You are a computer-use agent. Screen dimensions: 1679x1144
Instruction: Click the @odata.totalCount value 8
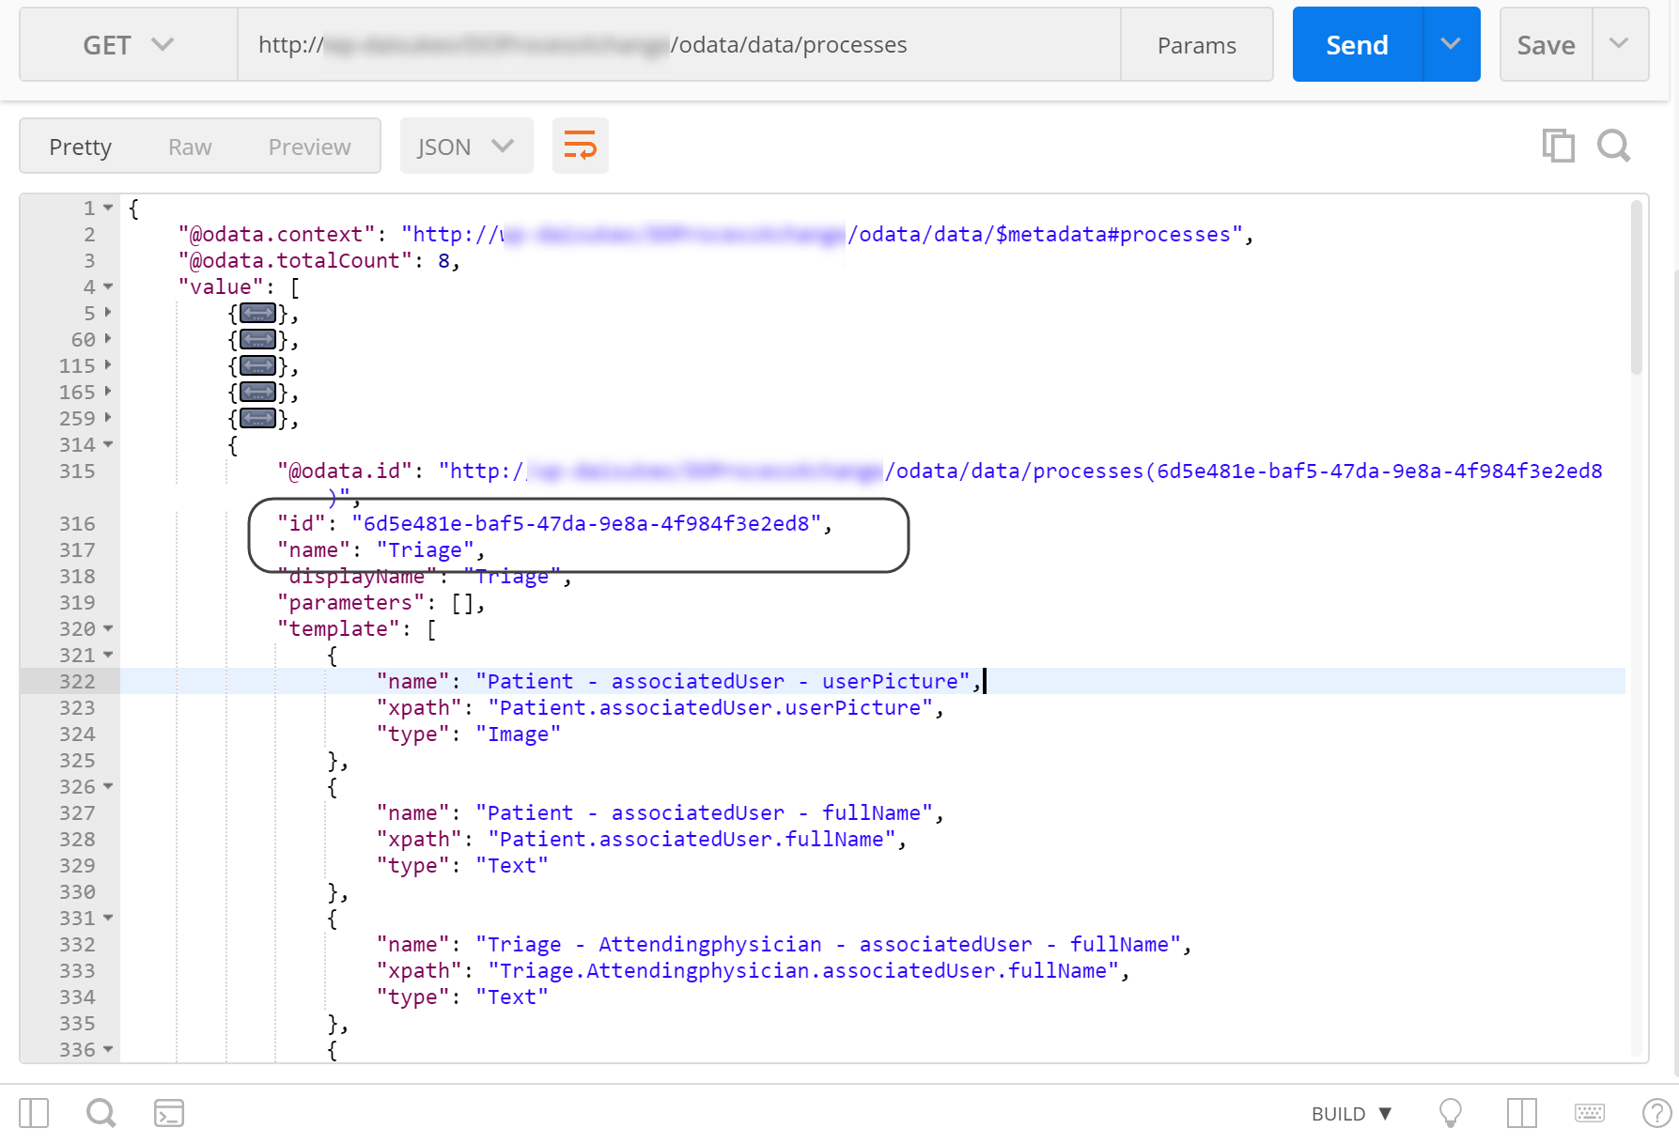click(443, 260)
